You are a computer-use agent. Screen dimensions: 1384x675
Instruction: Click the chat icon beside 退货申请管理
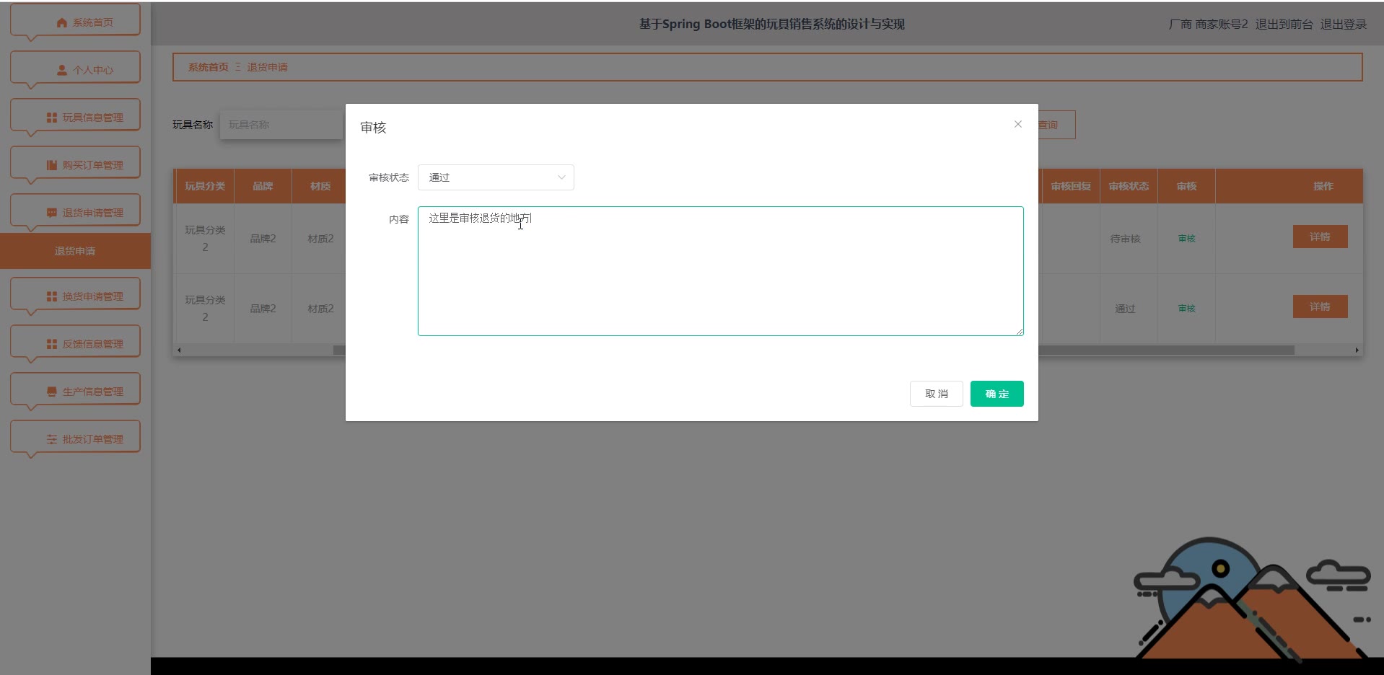click(x=52, y=213)
